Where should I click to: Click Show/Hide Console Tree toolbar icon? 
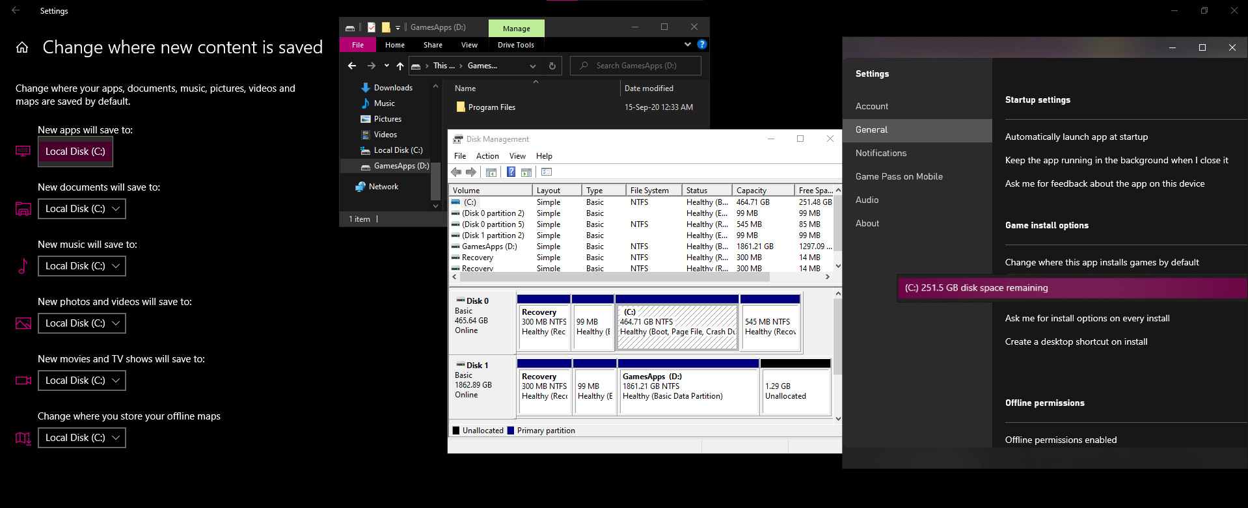tap(491, 172)
